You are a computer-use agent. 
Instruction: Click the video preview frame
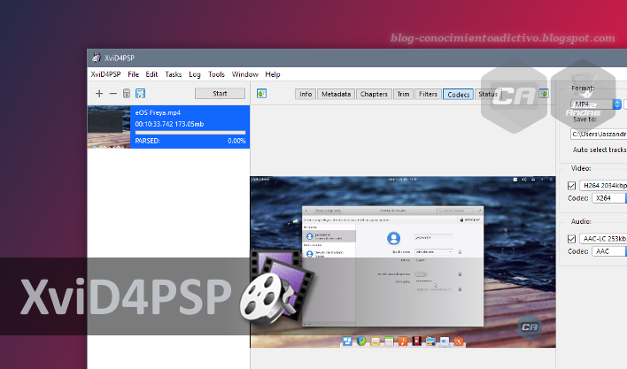coord(403,262)
